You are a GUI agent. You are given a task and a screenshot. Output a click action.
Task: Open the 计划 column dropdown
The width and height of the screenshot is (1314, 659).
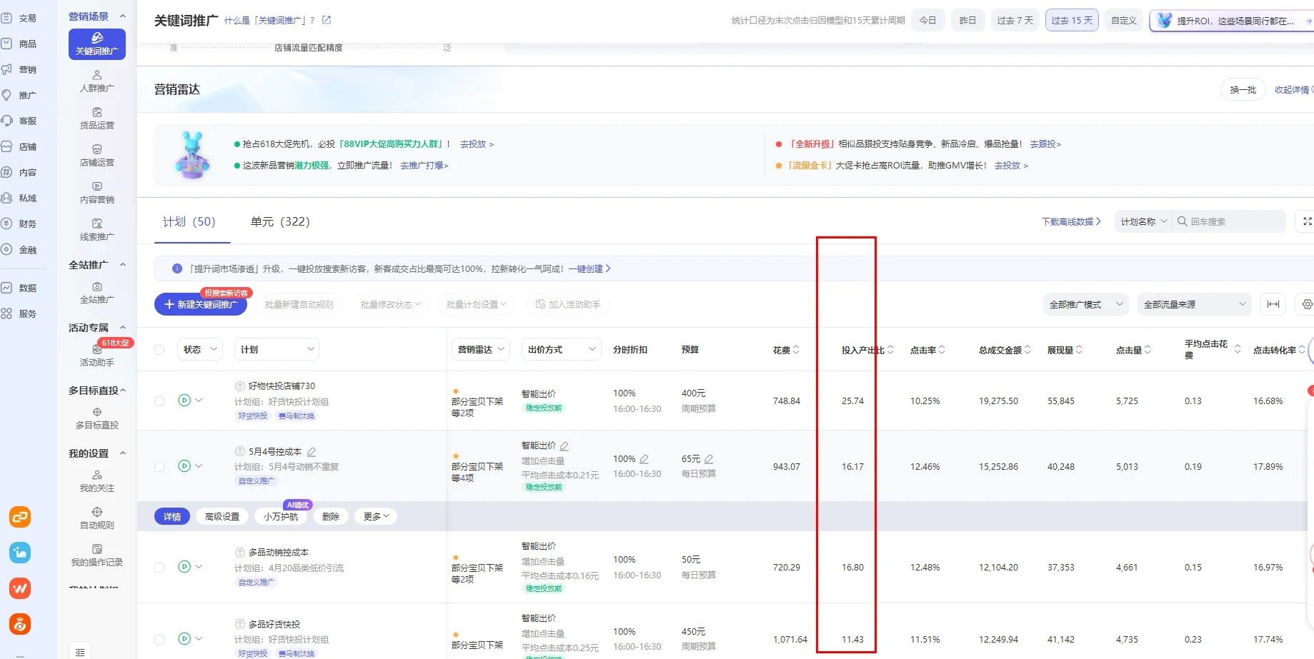pyautogui.click(x=277, y=349)
